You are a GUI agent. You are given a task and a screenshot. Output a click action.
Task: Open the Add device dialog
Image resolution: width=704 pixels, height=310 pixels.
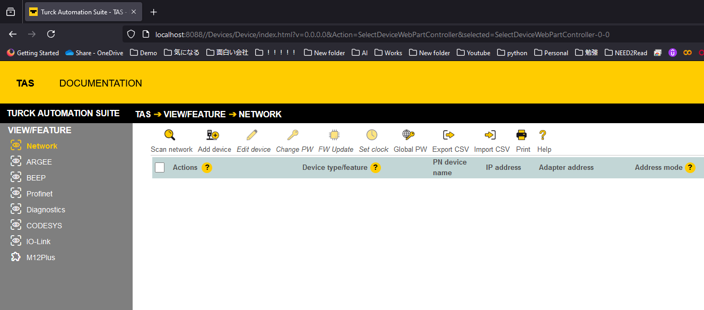(x=214, y=141)
